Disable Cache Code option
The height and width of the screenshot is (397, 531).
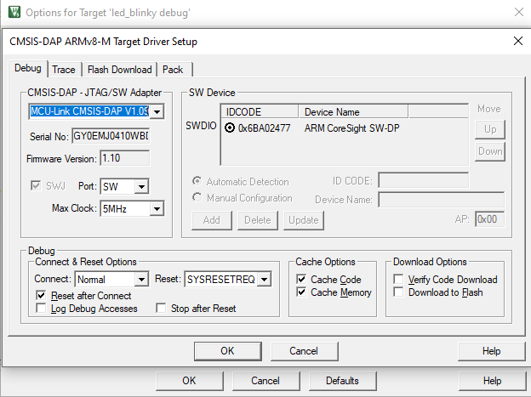tap(301, 279)
